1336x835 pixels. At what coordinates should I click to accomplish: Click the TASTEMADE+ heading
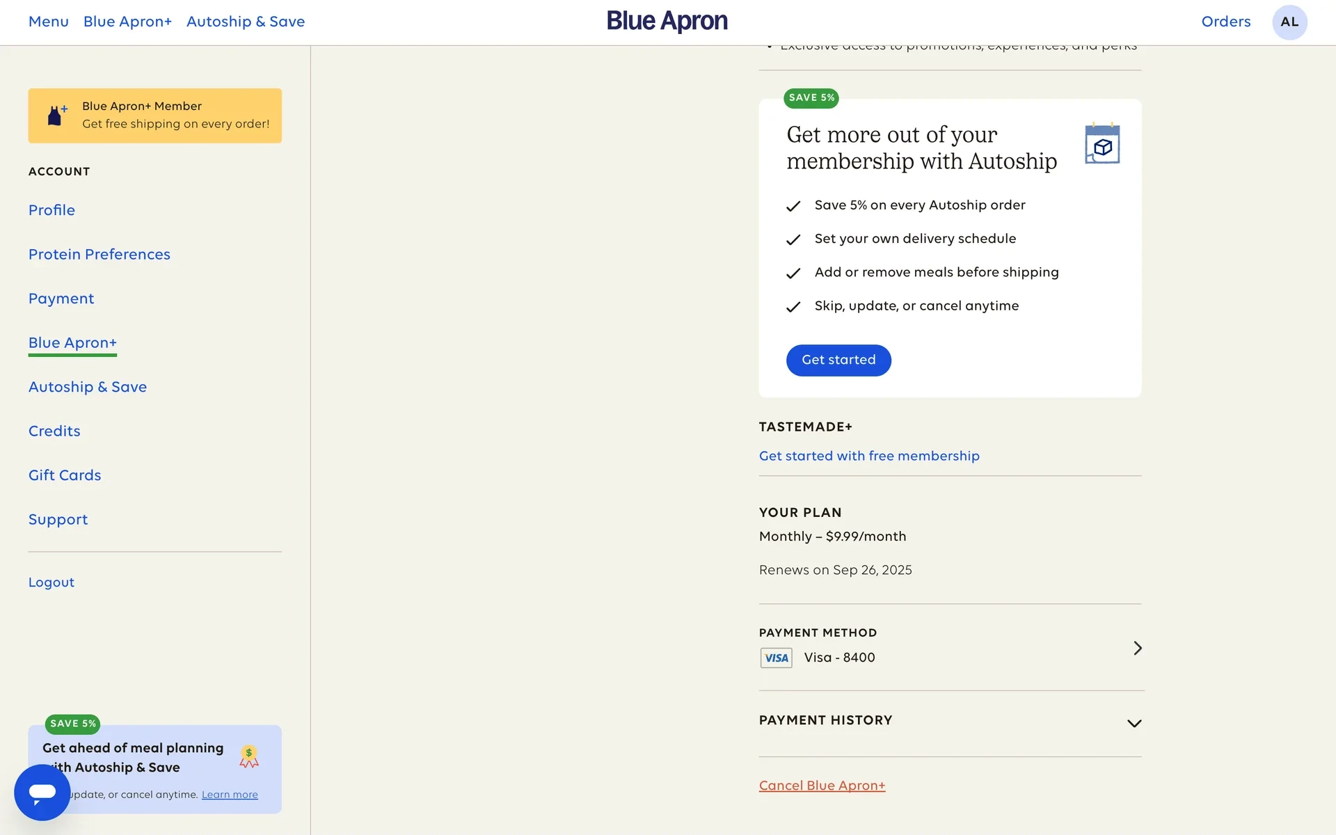coord(805,427)
